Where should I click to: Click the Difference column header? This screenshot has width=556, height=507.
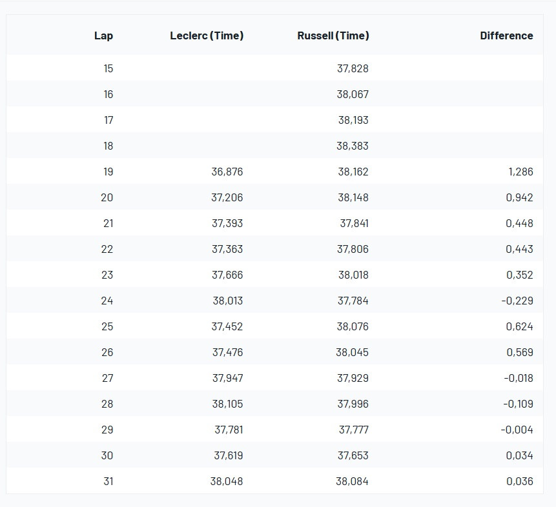point(506,35)
